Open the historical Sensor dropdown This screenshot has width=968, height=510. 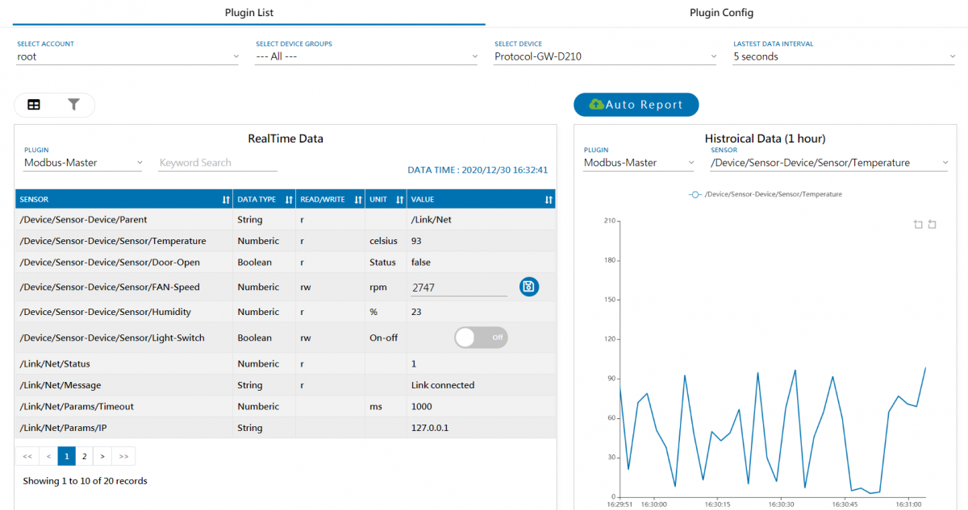[x=828, y=163]
